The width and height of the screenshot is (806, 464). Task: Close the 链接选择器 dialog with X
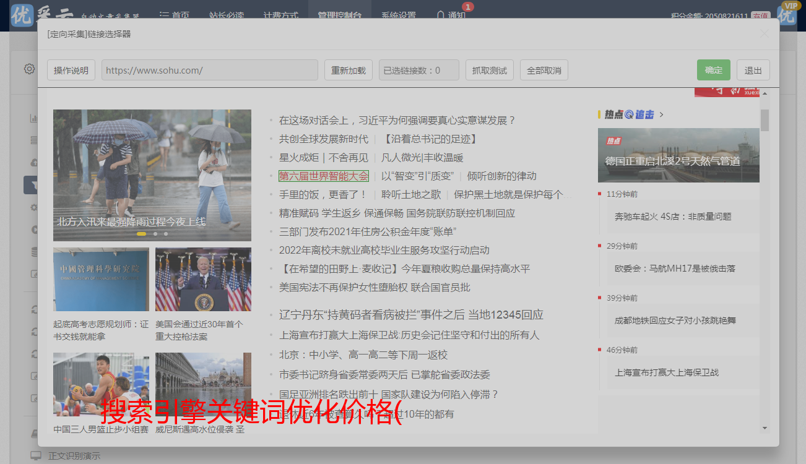pyautogui.click(x=765, y=34)
